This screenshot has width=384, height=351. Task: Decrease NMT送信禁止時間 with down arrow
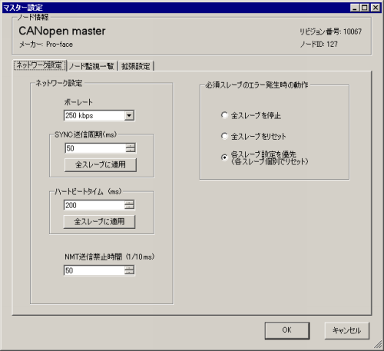pos(130,273)
